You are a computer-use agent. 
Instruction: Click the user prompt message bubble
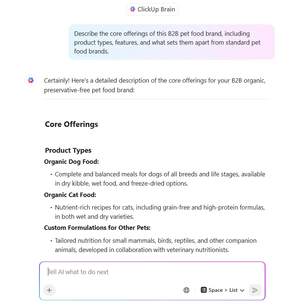pyautogui.click(x=171, y=42)
